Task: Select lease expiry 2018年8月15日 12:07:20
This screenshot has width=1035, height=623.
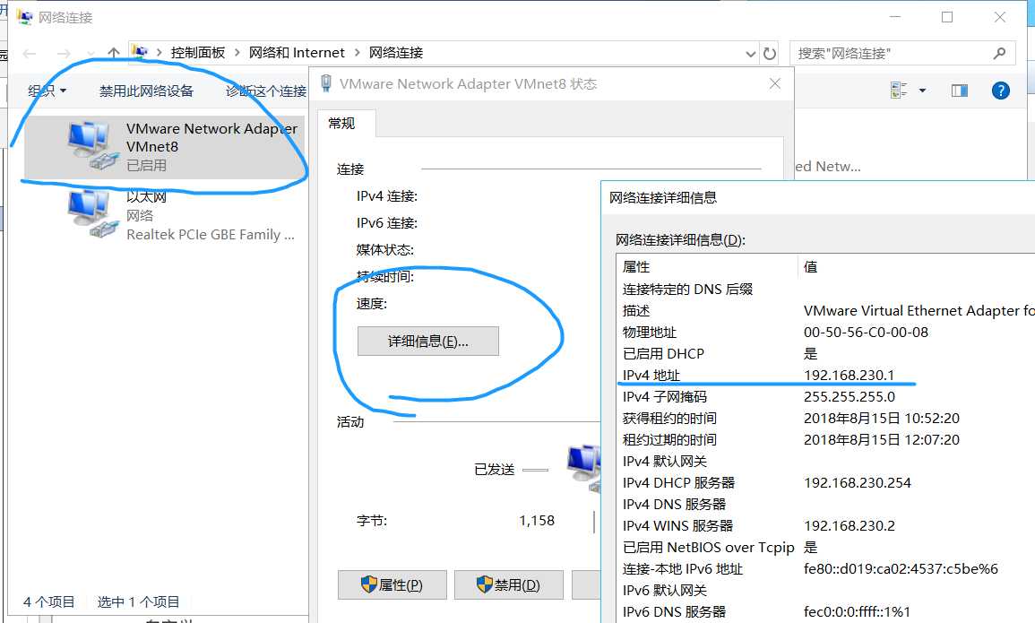Action: (x=881, y=439)
